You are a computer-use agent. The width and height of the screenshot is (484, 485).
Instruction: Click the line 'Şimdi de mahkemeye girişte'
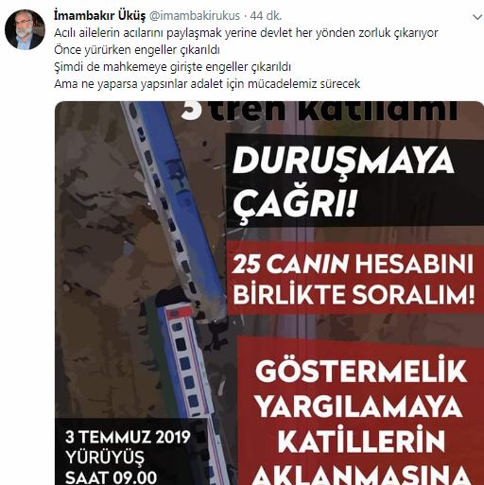pyautogui.click(x=172, y=67)
